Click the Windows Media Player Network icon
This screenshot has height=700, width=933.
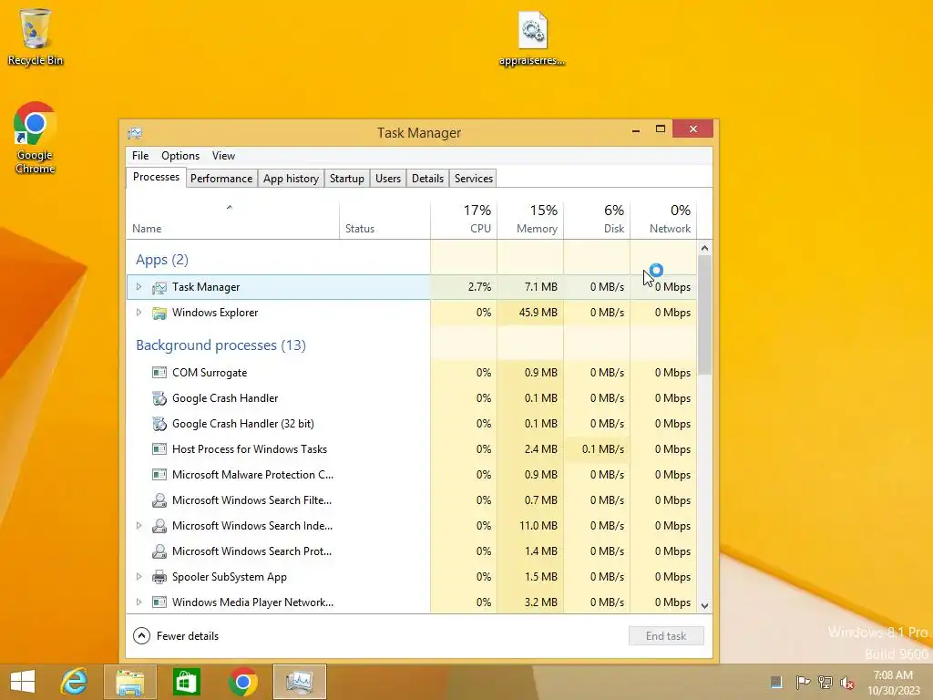[159, 602]
